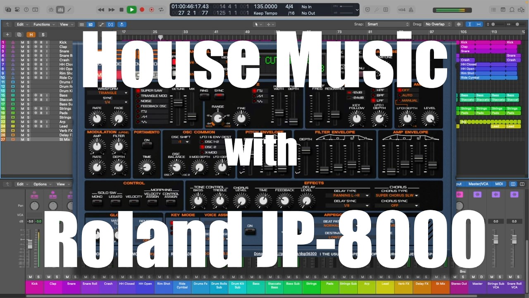The height and width of the screenshot is (298, 529).
Task: Open the Delay Type PANNING L->R dropdown
Action: coord(347,195)
